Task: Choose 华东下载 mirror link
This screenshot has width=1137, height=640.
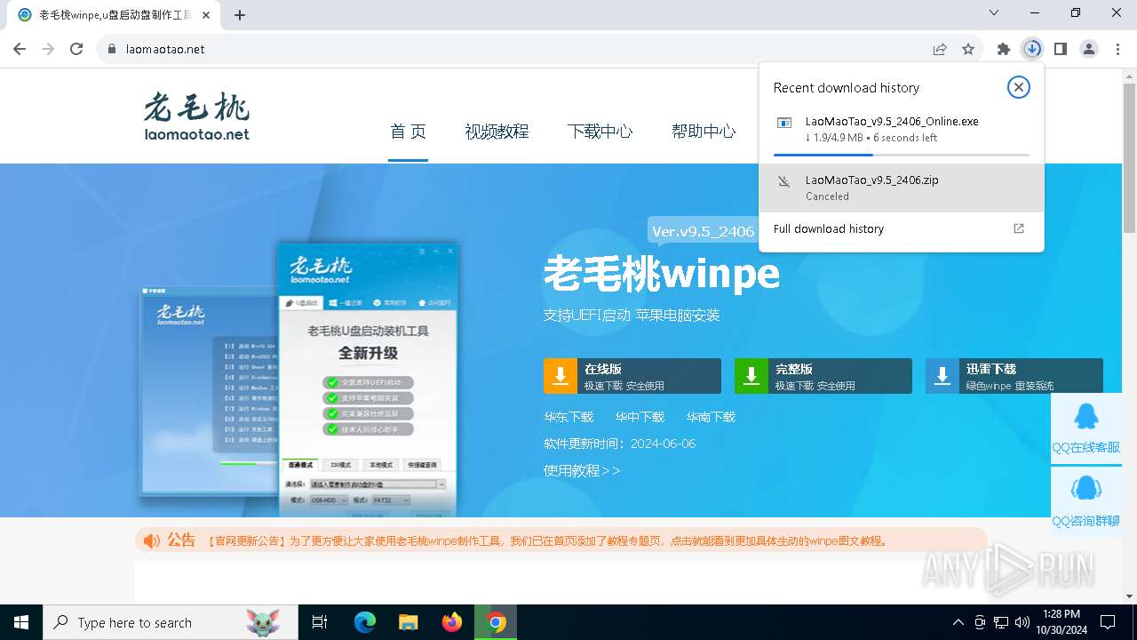Action: coord(568,417)
